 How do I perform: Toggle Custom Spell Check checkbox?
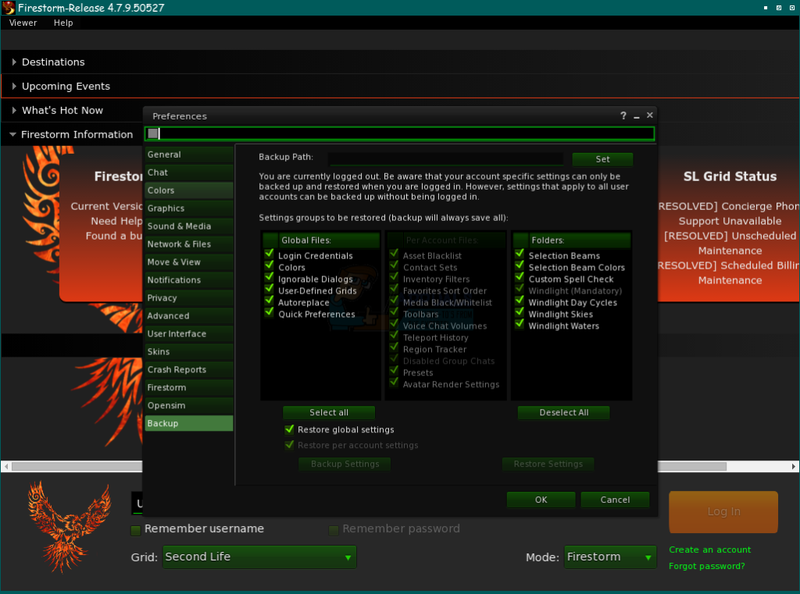point(520,277)
